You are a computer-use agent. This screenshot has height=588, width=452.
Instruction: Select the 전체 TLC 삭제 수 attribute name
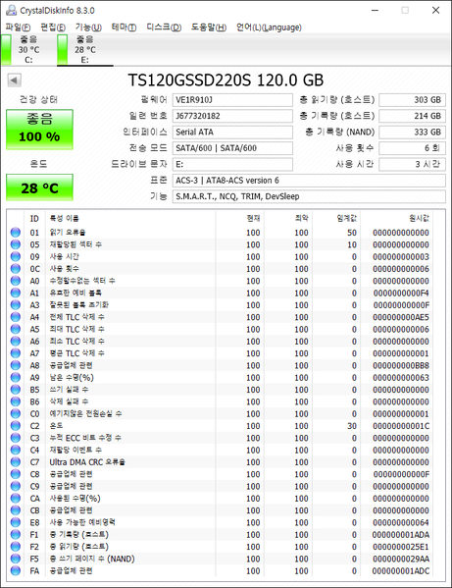(x=76, y=317)
